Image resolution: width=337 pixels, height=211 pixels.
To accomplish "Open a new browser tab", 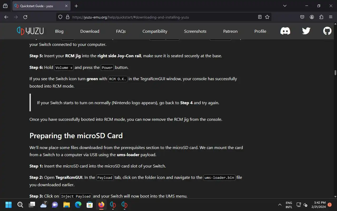I will pos(76,6).
